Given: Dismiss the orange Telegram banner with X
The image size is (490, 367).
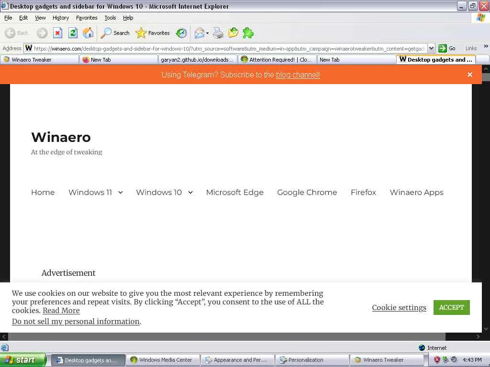Looking at the screenshot, I should (470, 75).
